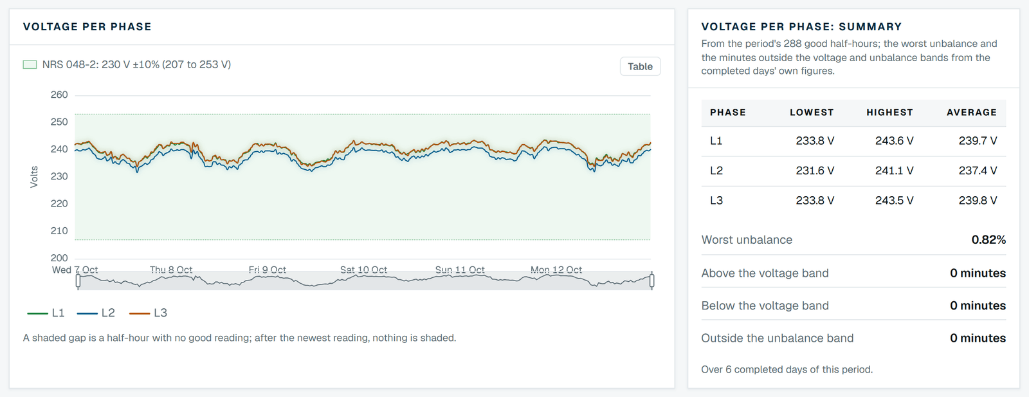Click the right range slider handle

coord(651,281)
